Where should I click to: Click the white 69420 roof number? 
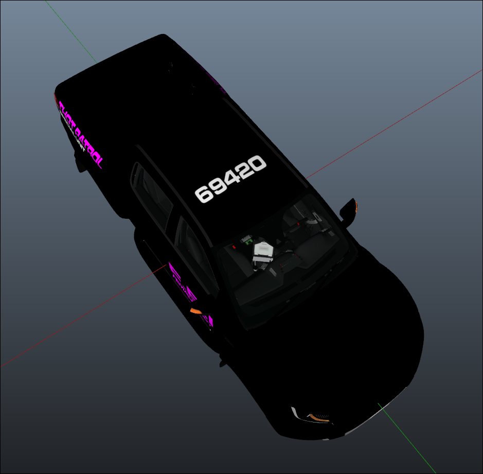pyautogui.click(x=230, y=180)
